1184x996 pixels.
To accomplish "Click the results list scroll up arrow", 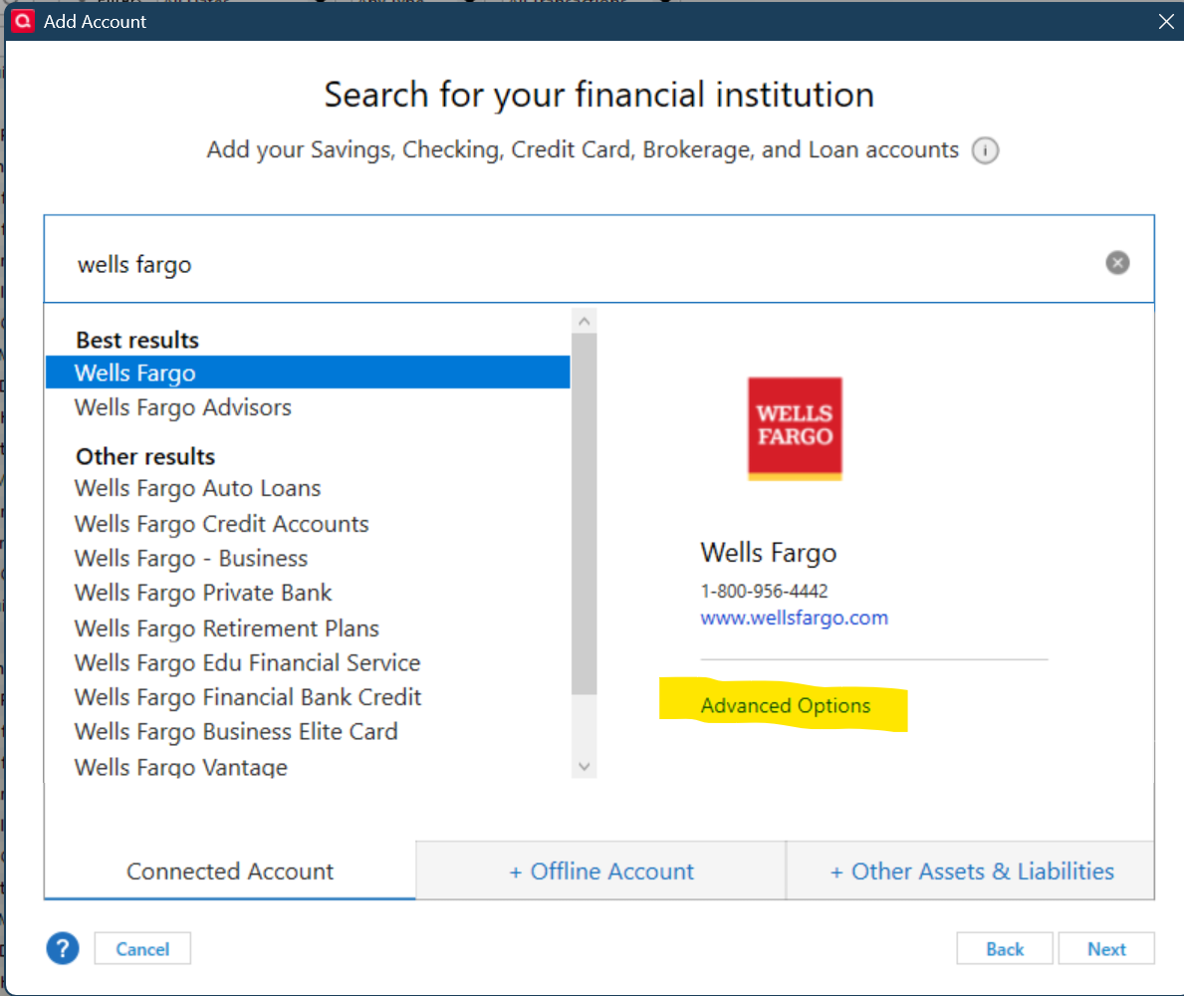I will click(x=584, y=321).
